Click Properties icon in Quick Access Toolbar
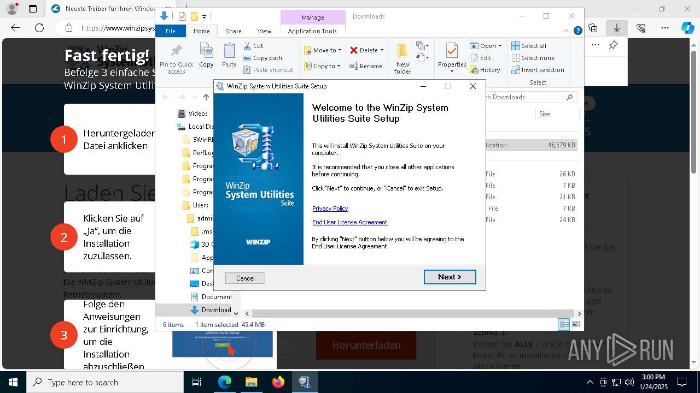This screenshot has height=393, width=700. pos(182,16)
